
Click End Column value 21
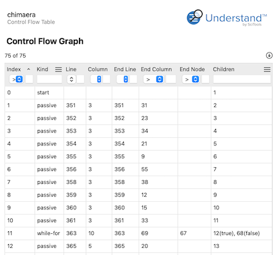[x=144, y=144]
